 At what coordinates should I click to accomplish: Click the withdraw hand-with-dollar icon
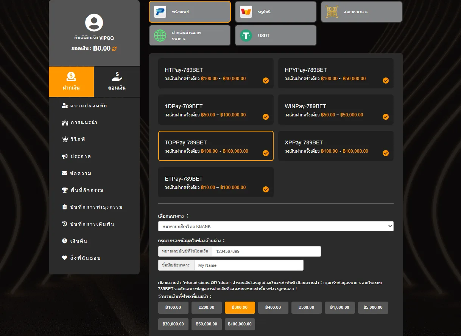[117, 77]
